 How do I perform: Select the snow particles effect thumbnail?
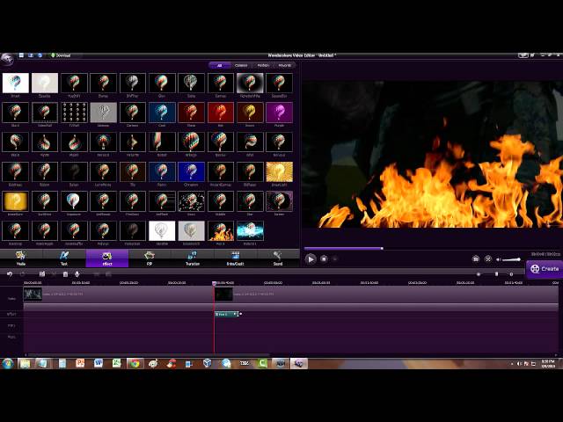click(x=192, y=201)
